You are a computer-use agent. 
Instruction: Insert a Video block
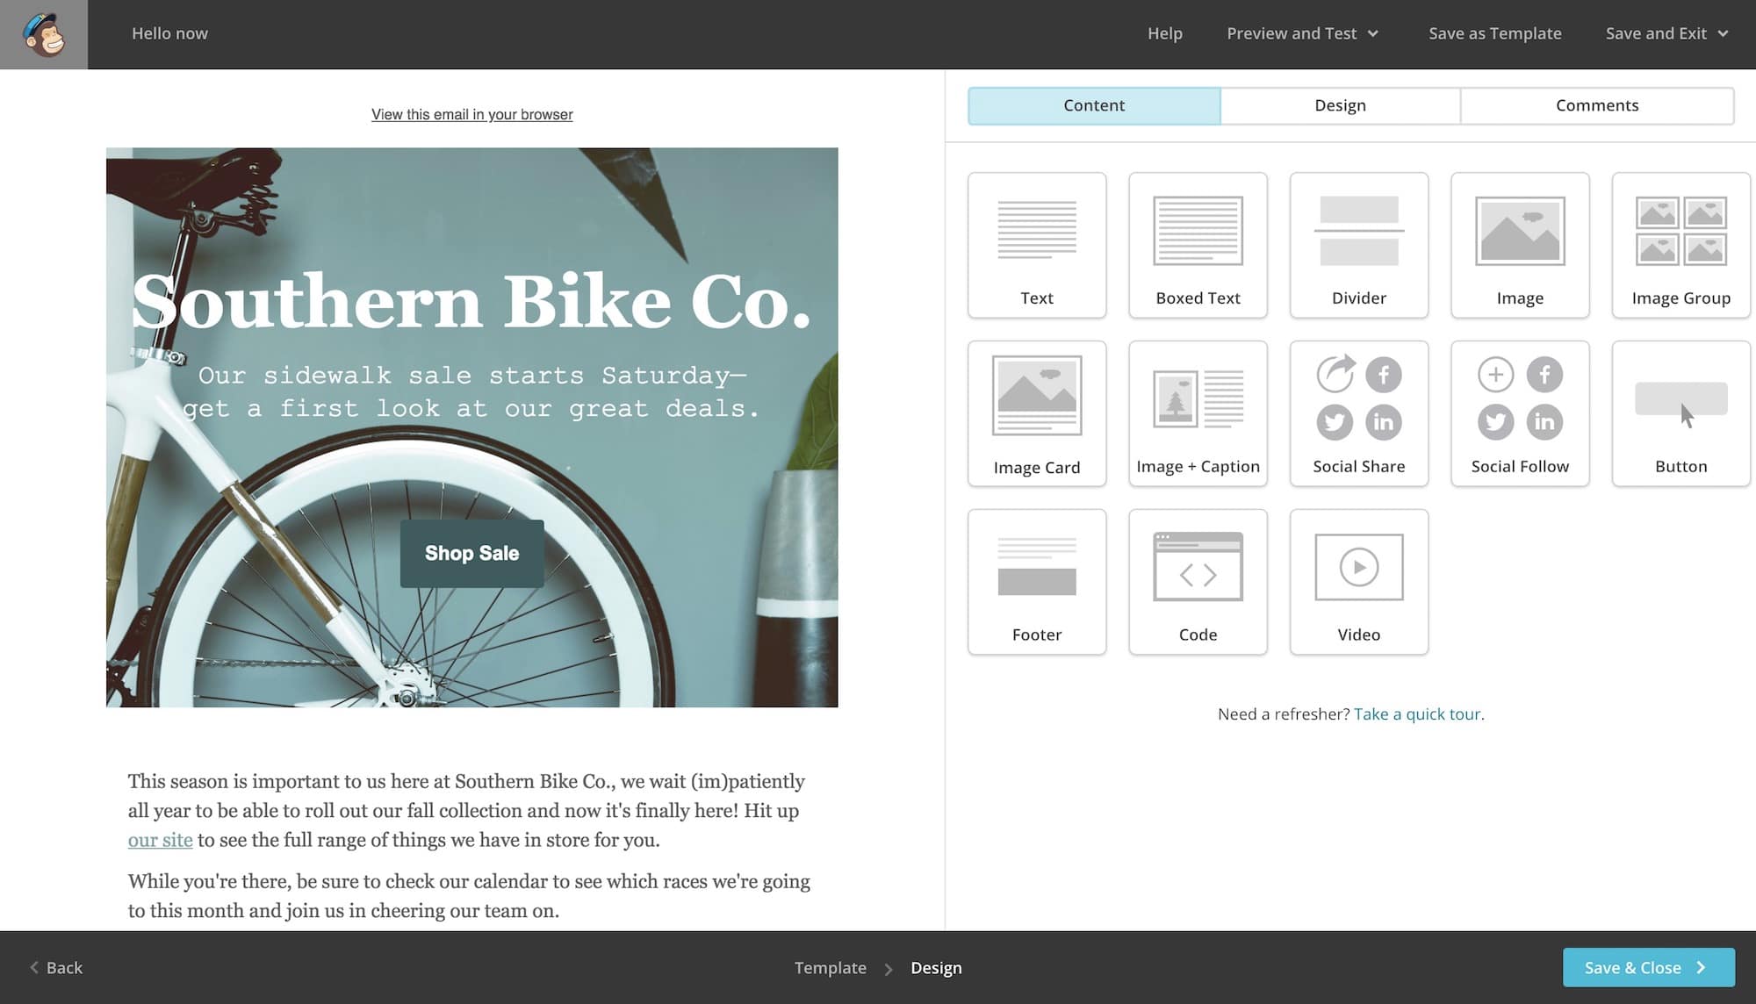pos(1358,581)
